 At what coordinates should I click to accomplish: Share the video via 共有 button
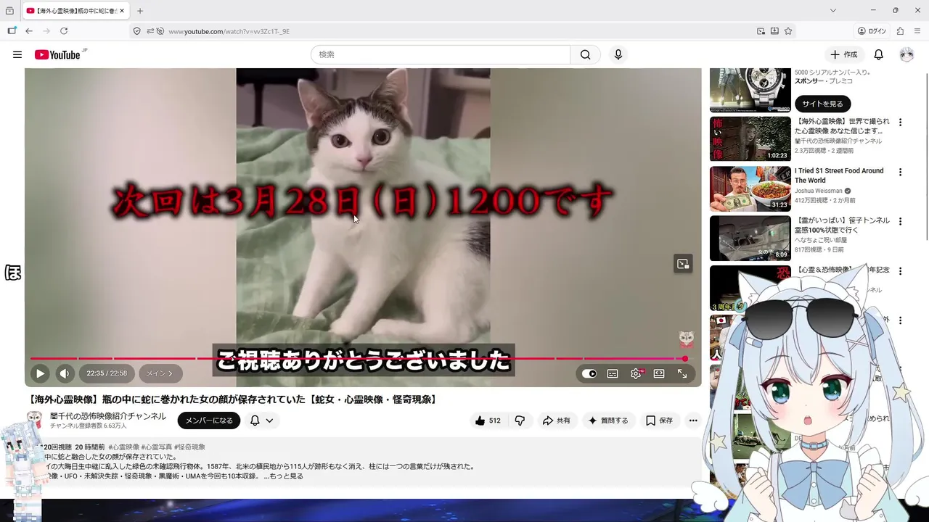[557, 420]
